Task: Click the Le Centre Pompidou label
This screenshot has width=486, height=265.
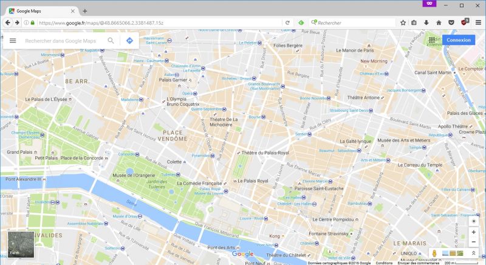Action: coord(333,219)
